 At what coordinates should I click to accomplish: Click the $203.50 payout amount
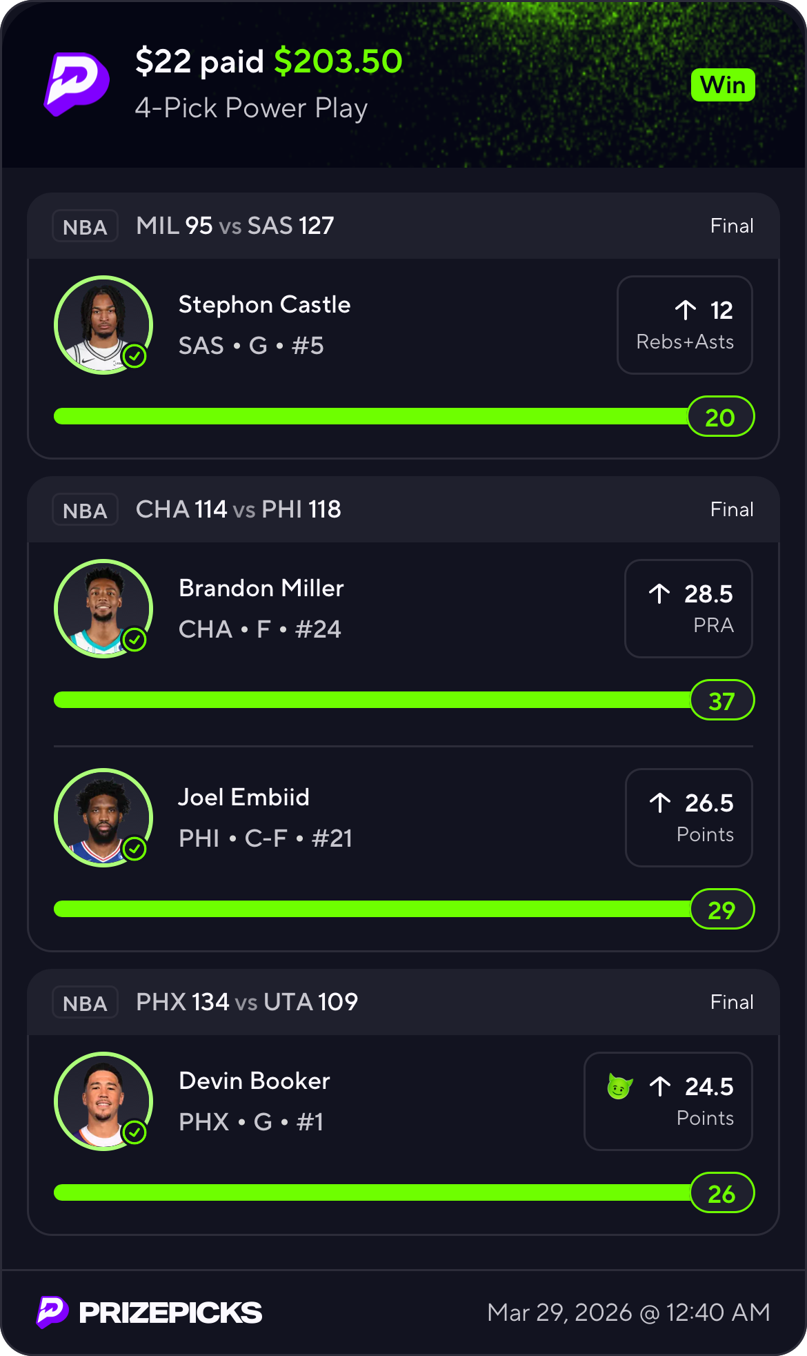point(338,61)
